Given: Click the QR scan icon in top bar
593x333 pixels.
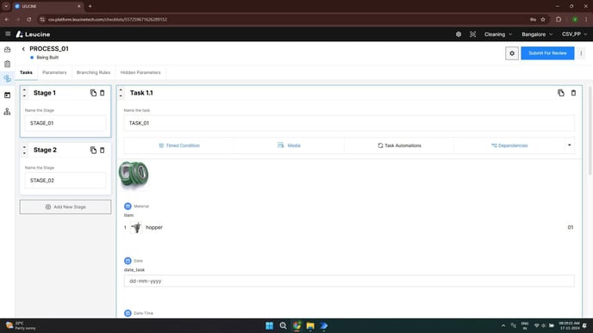Looking at the screenshot, I should pyautogui.click(x=472, y=34).
